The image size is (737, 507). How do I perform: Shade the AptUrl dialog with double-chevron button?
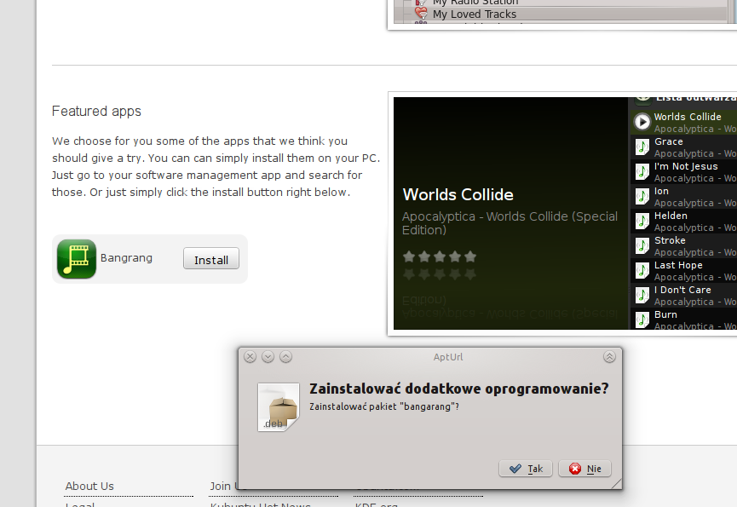click(609, 357)
